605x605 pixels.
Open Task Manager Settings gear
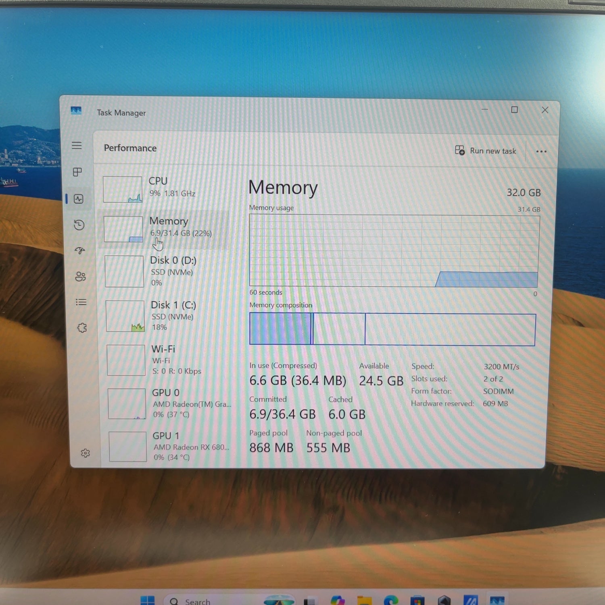point(86,453)
